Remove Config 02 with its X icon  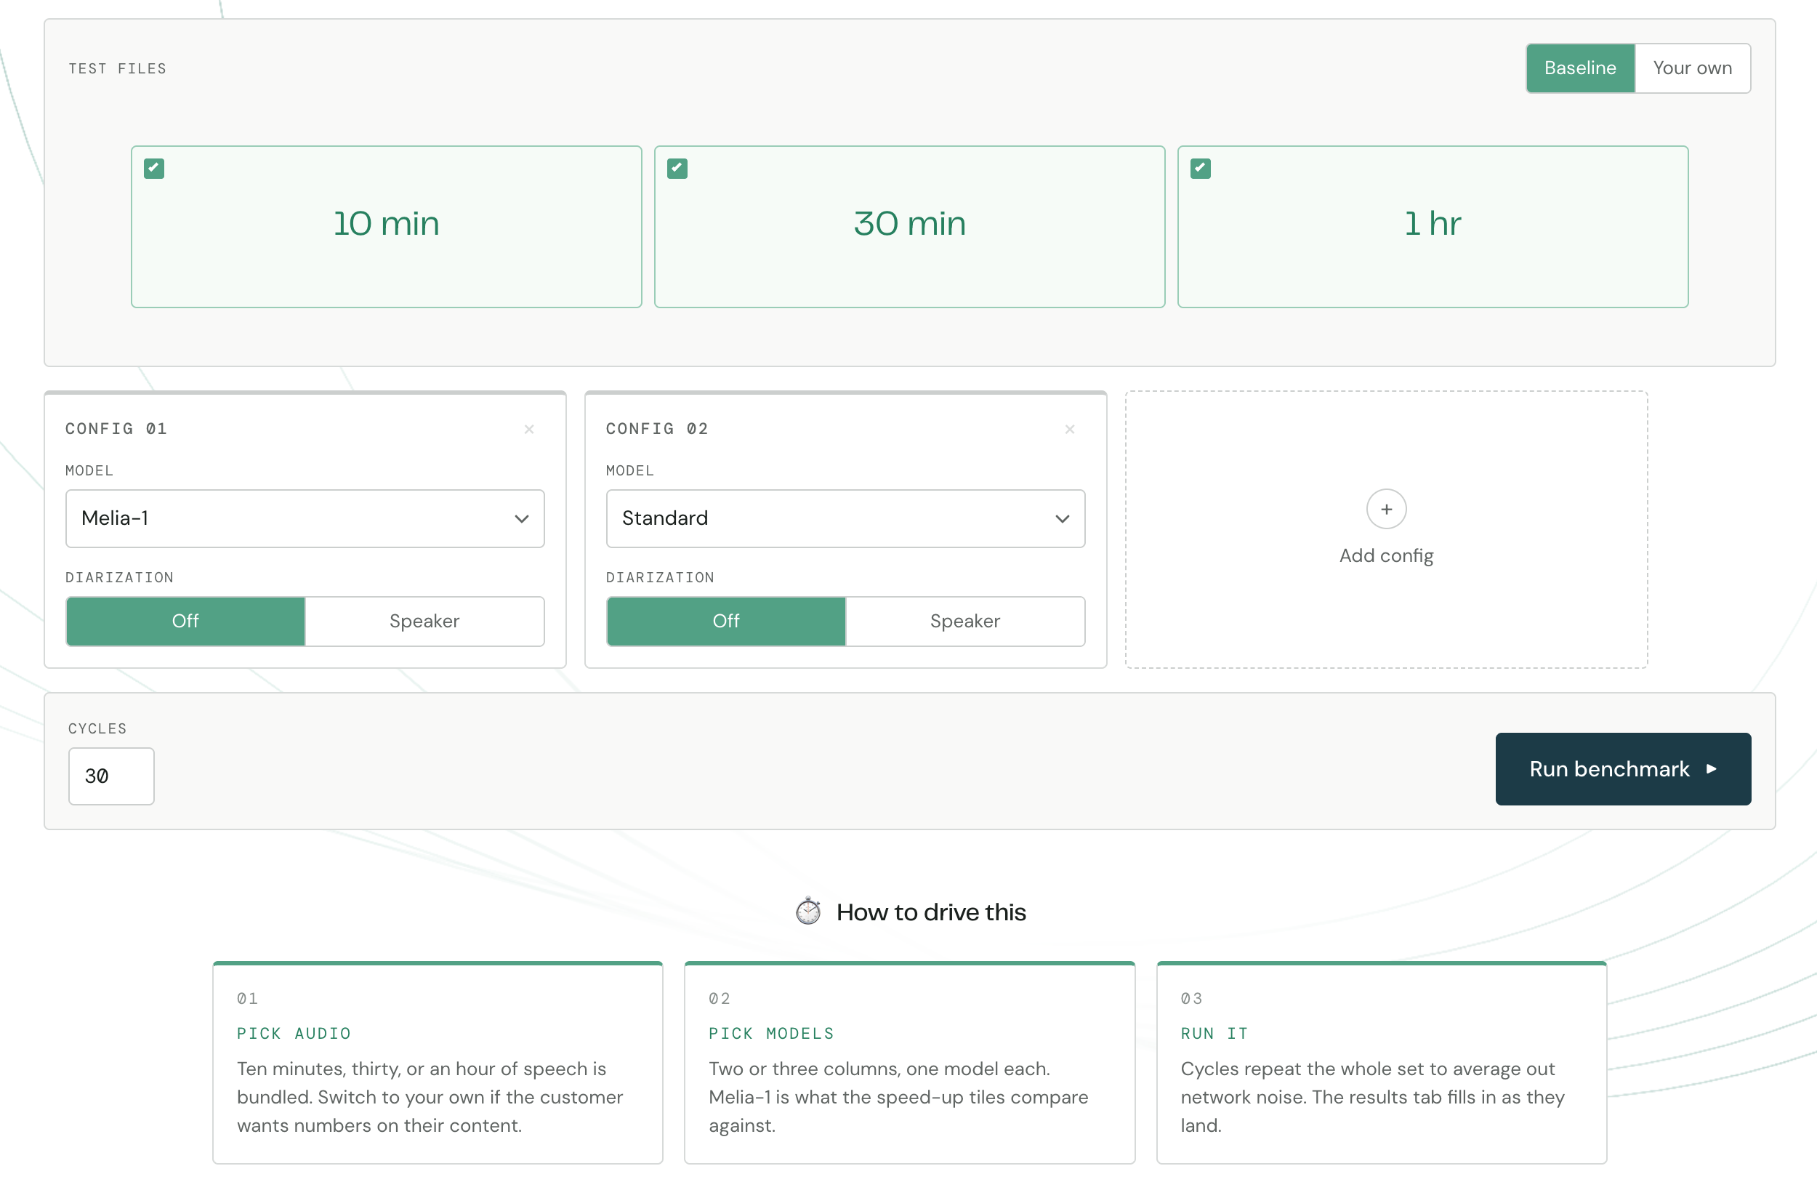[x=1069, y=430]
